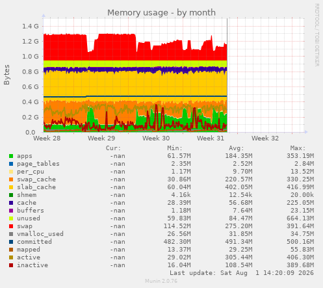
Task: Select the 'slab_cache' legend label
Action: pos(36,187)
